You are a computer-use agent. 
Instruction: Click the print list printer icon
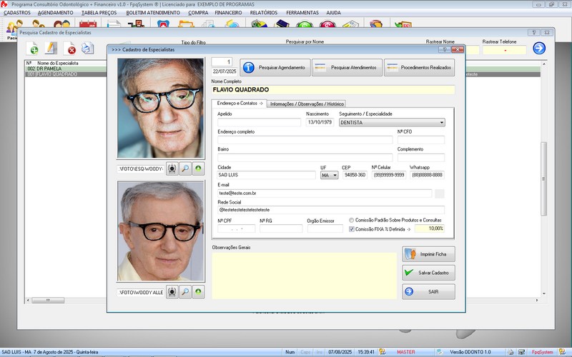[x=87, y=49]
